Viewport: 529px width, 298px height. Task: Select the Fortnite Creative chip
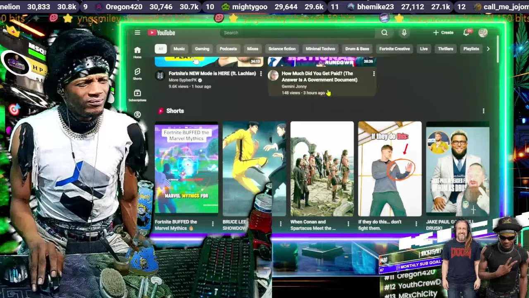(x=394, y=49)
